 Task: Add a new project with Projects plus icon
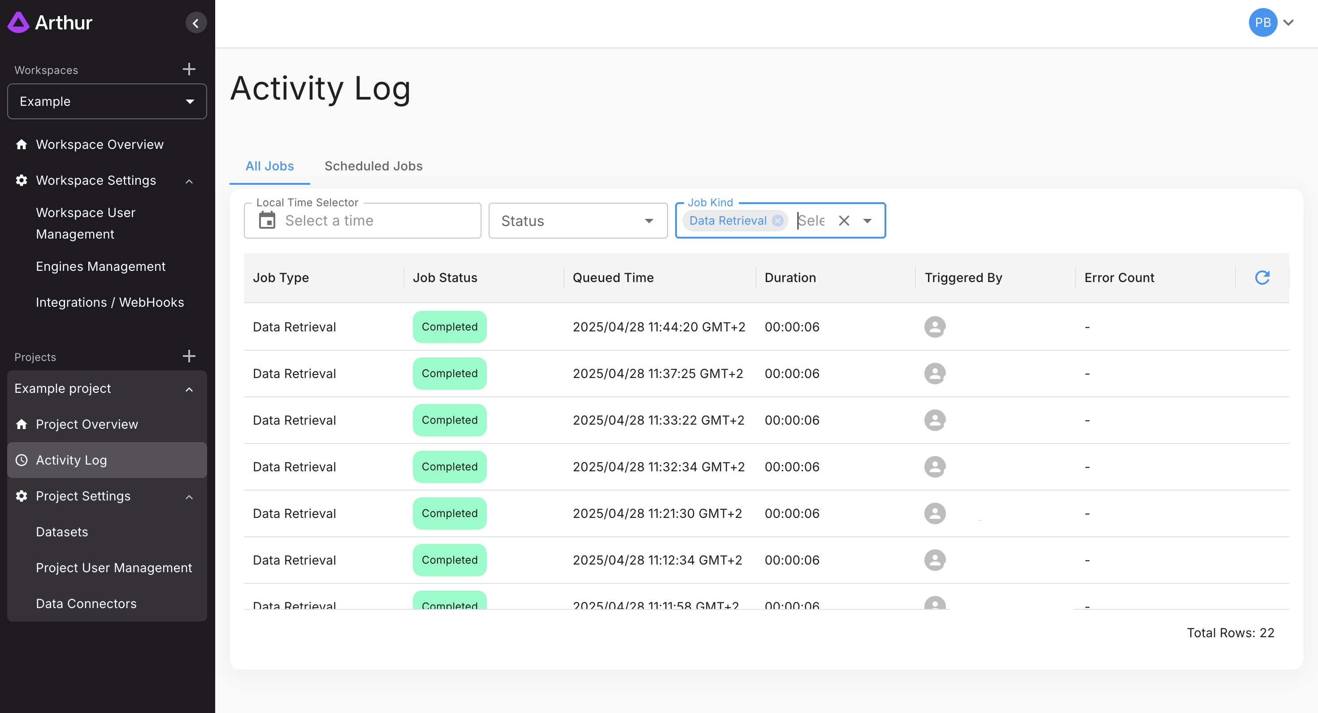tap(189, 356)
